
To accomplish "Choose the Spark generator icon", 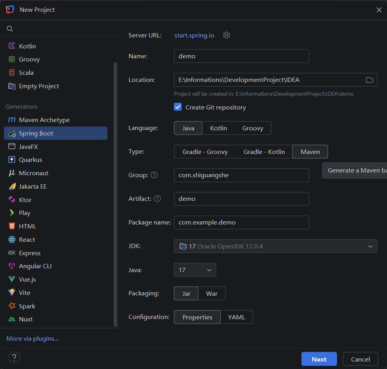I will (11, 306).
